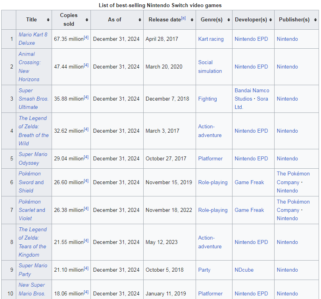Open Pokémon Sword and Shield link
This screenshot has width=321, height=299.
31,182
